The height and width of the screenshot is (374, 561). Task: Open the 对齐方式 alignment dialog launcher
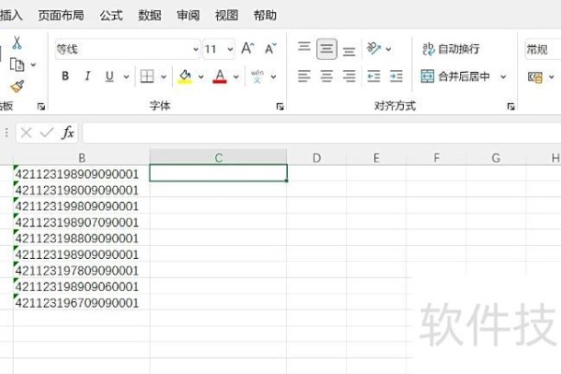tap(511, 107)
